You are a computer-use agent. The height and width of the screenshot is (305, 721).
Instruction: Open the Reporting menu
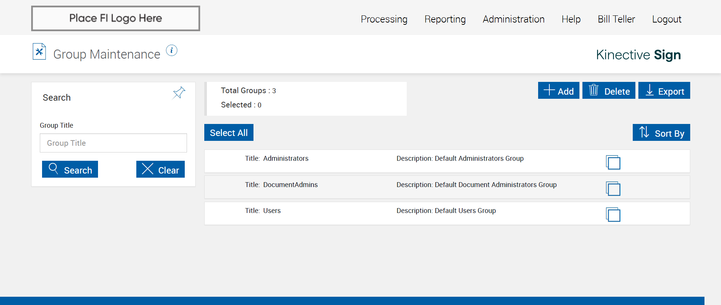click(445, 19)
